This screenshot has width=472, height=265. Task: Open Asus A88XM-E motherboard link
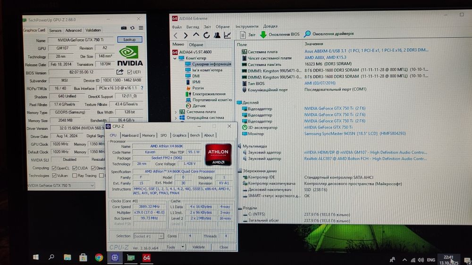366,50
